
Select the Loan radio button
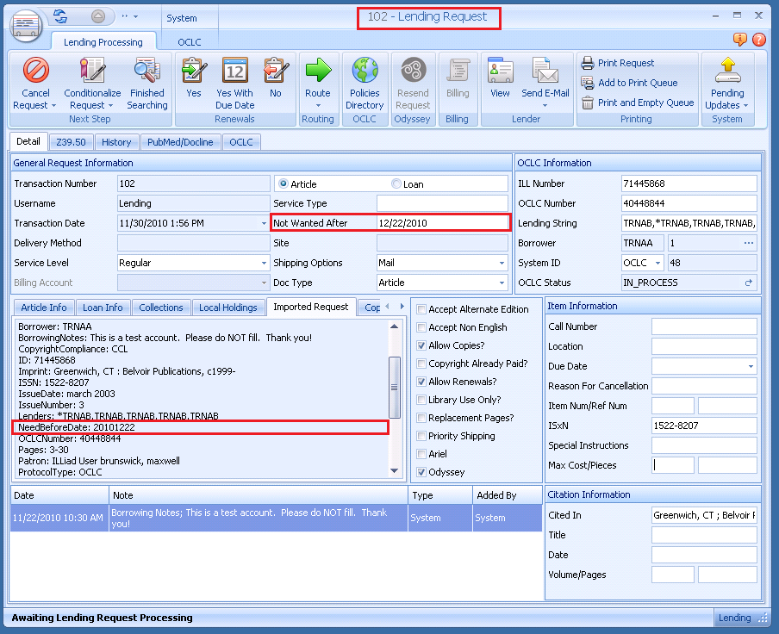pyautogui.click(x=396, y=183)
